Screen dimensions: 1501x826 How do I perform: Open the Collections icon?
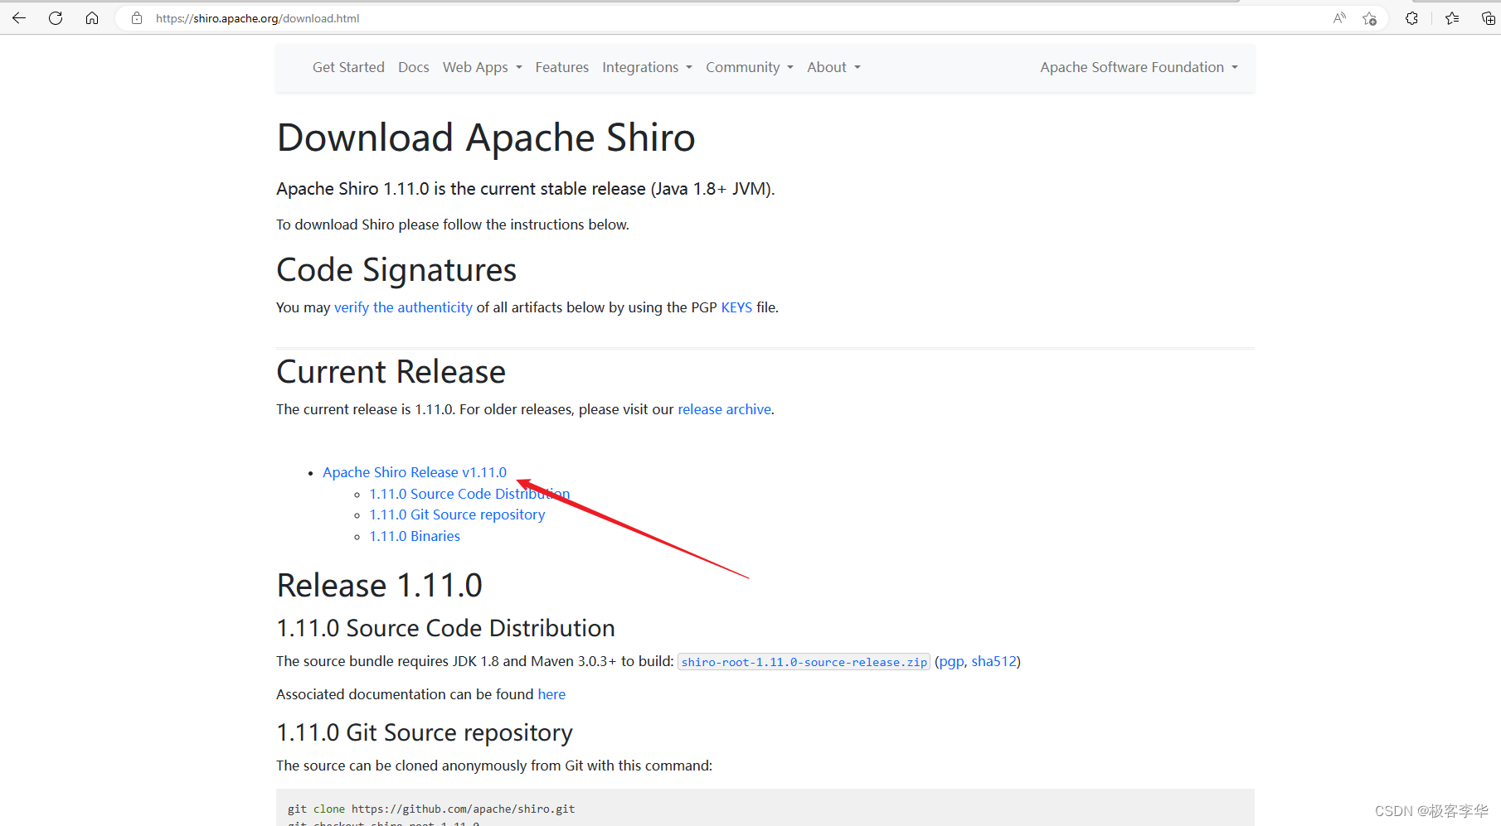pyautogui.click(x=1488, y=18)
